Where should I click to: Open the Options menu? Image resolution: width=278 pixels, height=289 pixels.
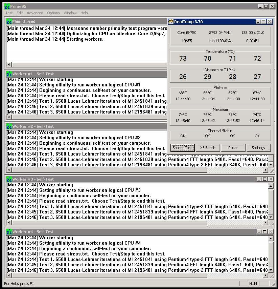53,13
